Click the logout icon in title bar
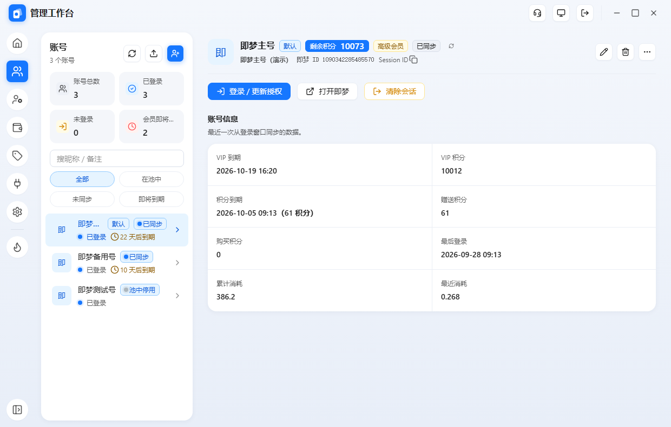Image resolution: width=671 pixels, height=427 pixels. tap(585, 13)
